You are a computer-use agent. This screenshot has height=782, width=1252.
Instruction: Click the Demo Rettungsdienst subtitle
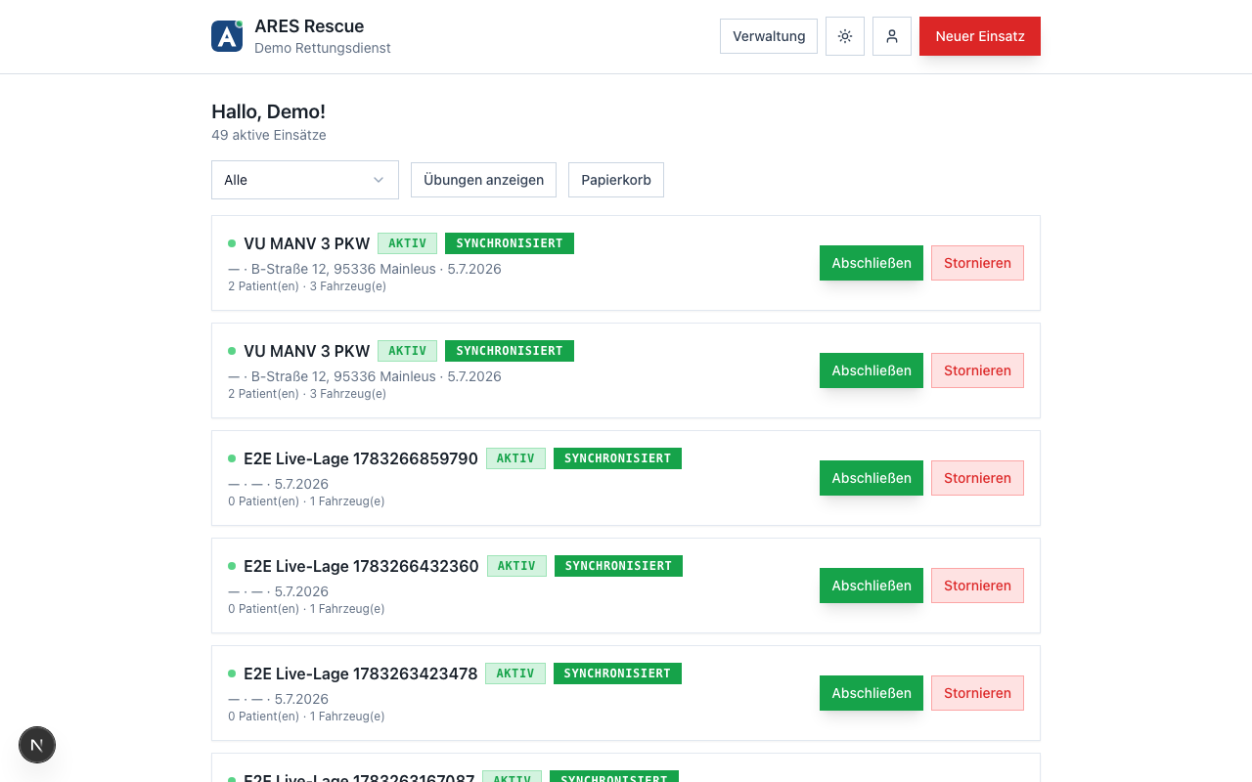click(323, 48)
